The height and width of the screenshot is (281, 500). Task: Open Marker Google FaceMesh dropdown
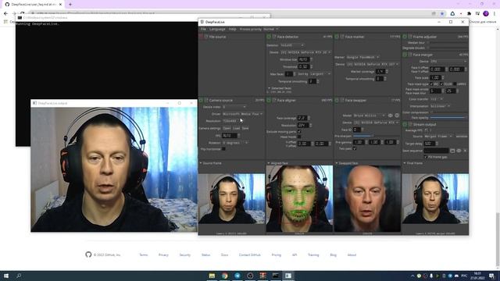click(x=362, y=57)
